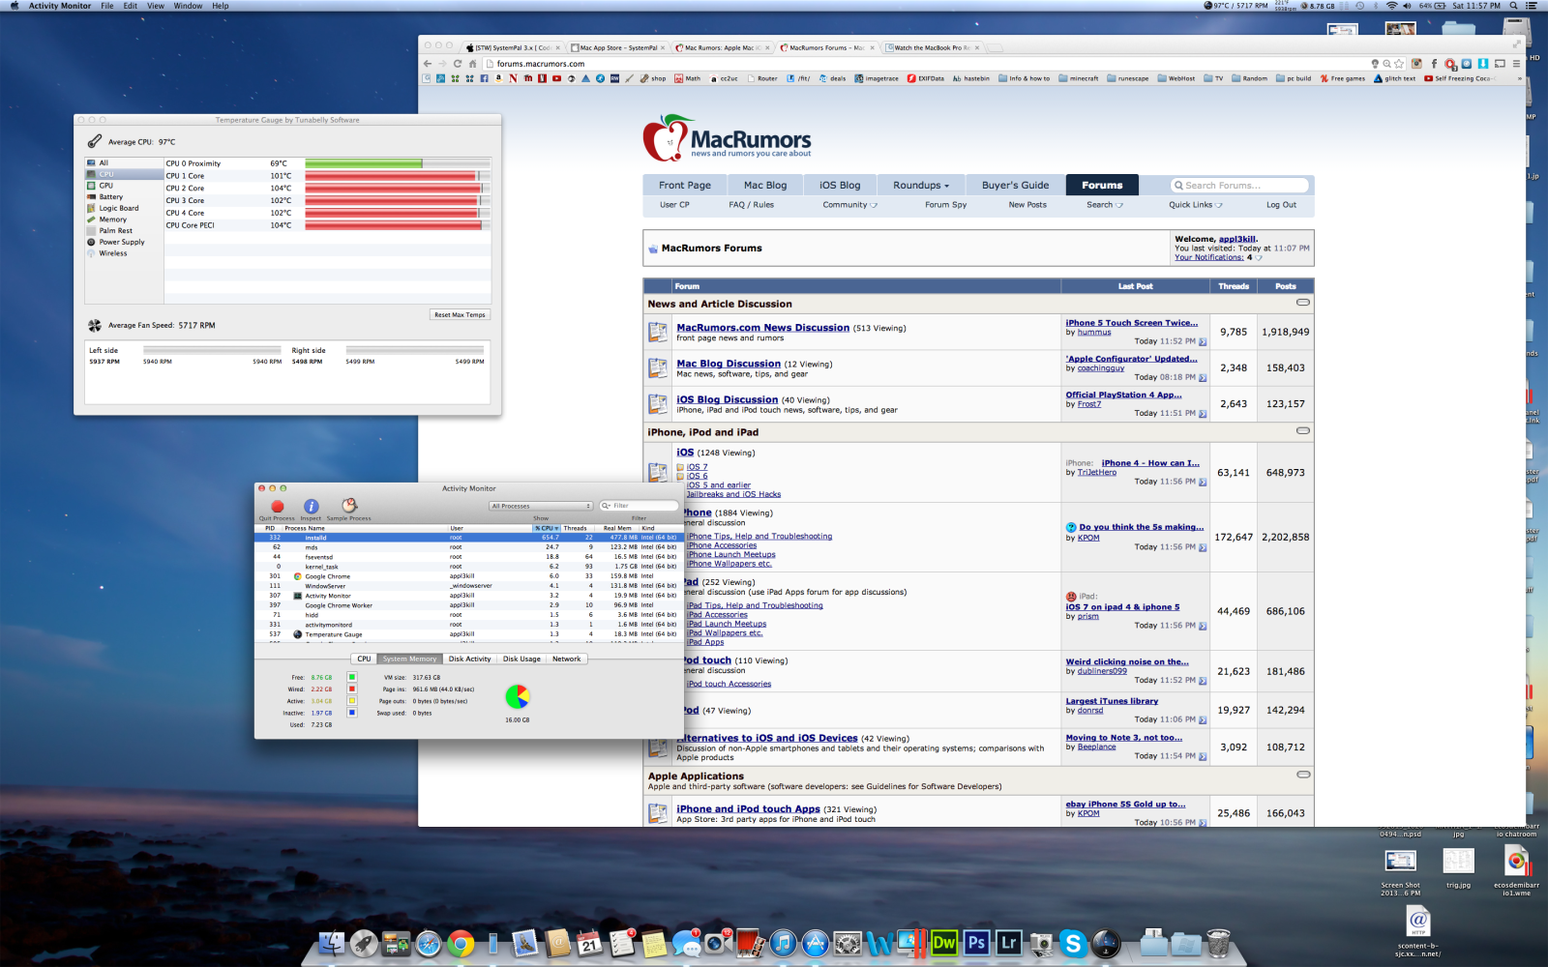Switch to the Disk Usage tab

click(x=521, y=659)
